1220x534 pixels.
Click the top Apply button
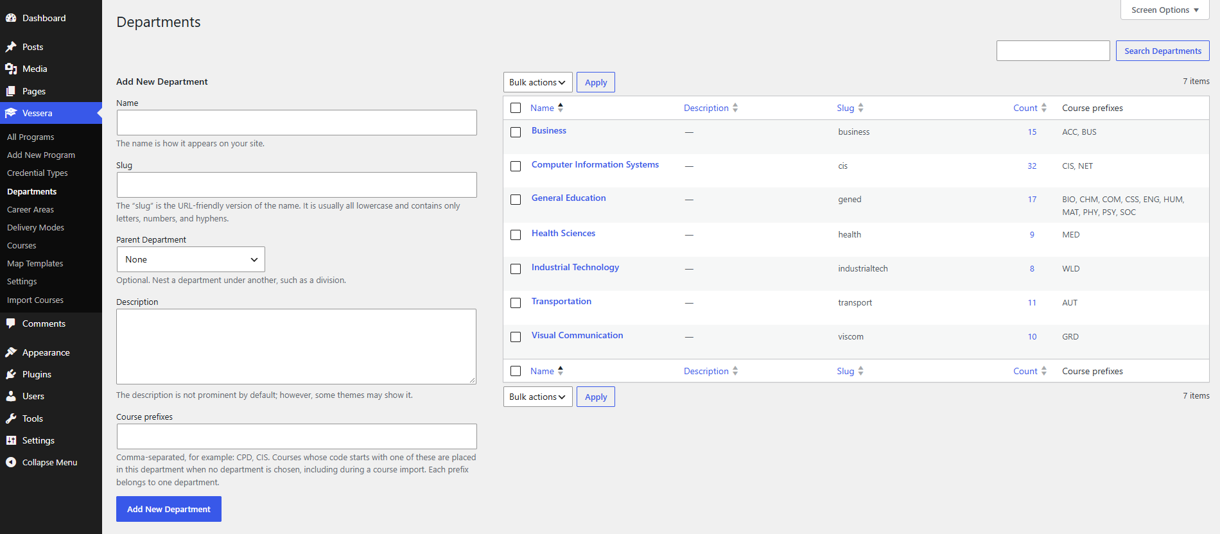point(596,82)
